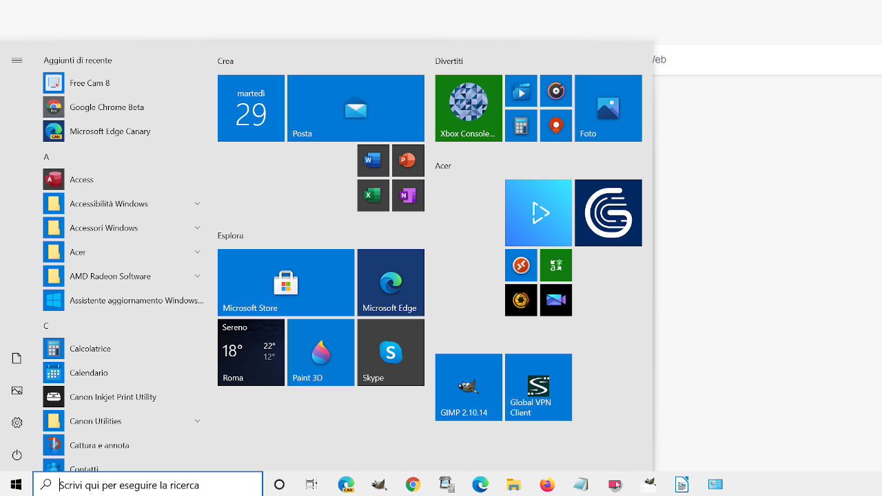
Task: Click the Divertiti group header
Action: (449, 61)
